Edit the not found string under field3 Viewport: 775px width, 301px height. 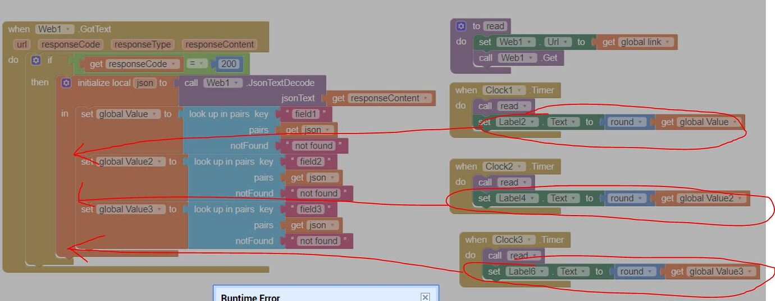point(319,241)
